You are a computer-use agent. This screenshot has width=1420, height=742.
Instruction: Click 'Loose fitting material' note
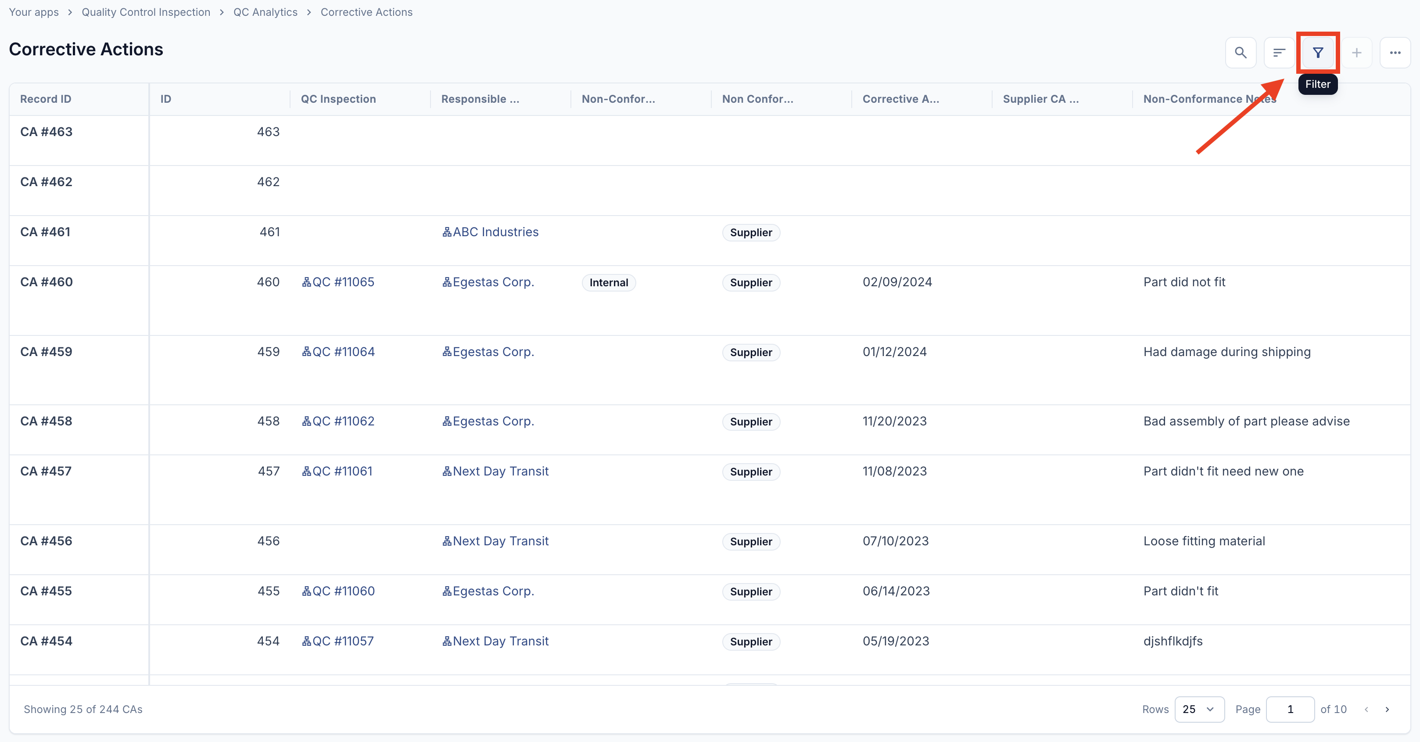coord(1204,541)
